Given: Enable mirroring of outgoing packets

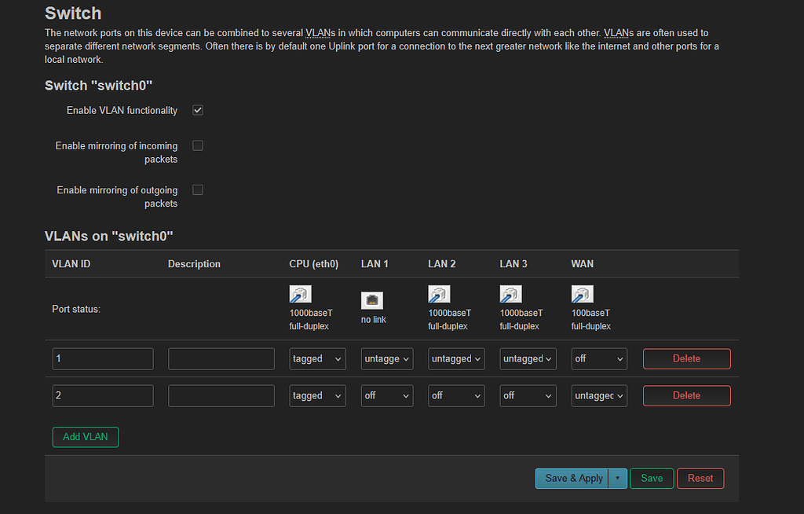Looking at the screenshot, I should [x=197, y=189].
